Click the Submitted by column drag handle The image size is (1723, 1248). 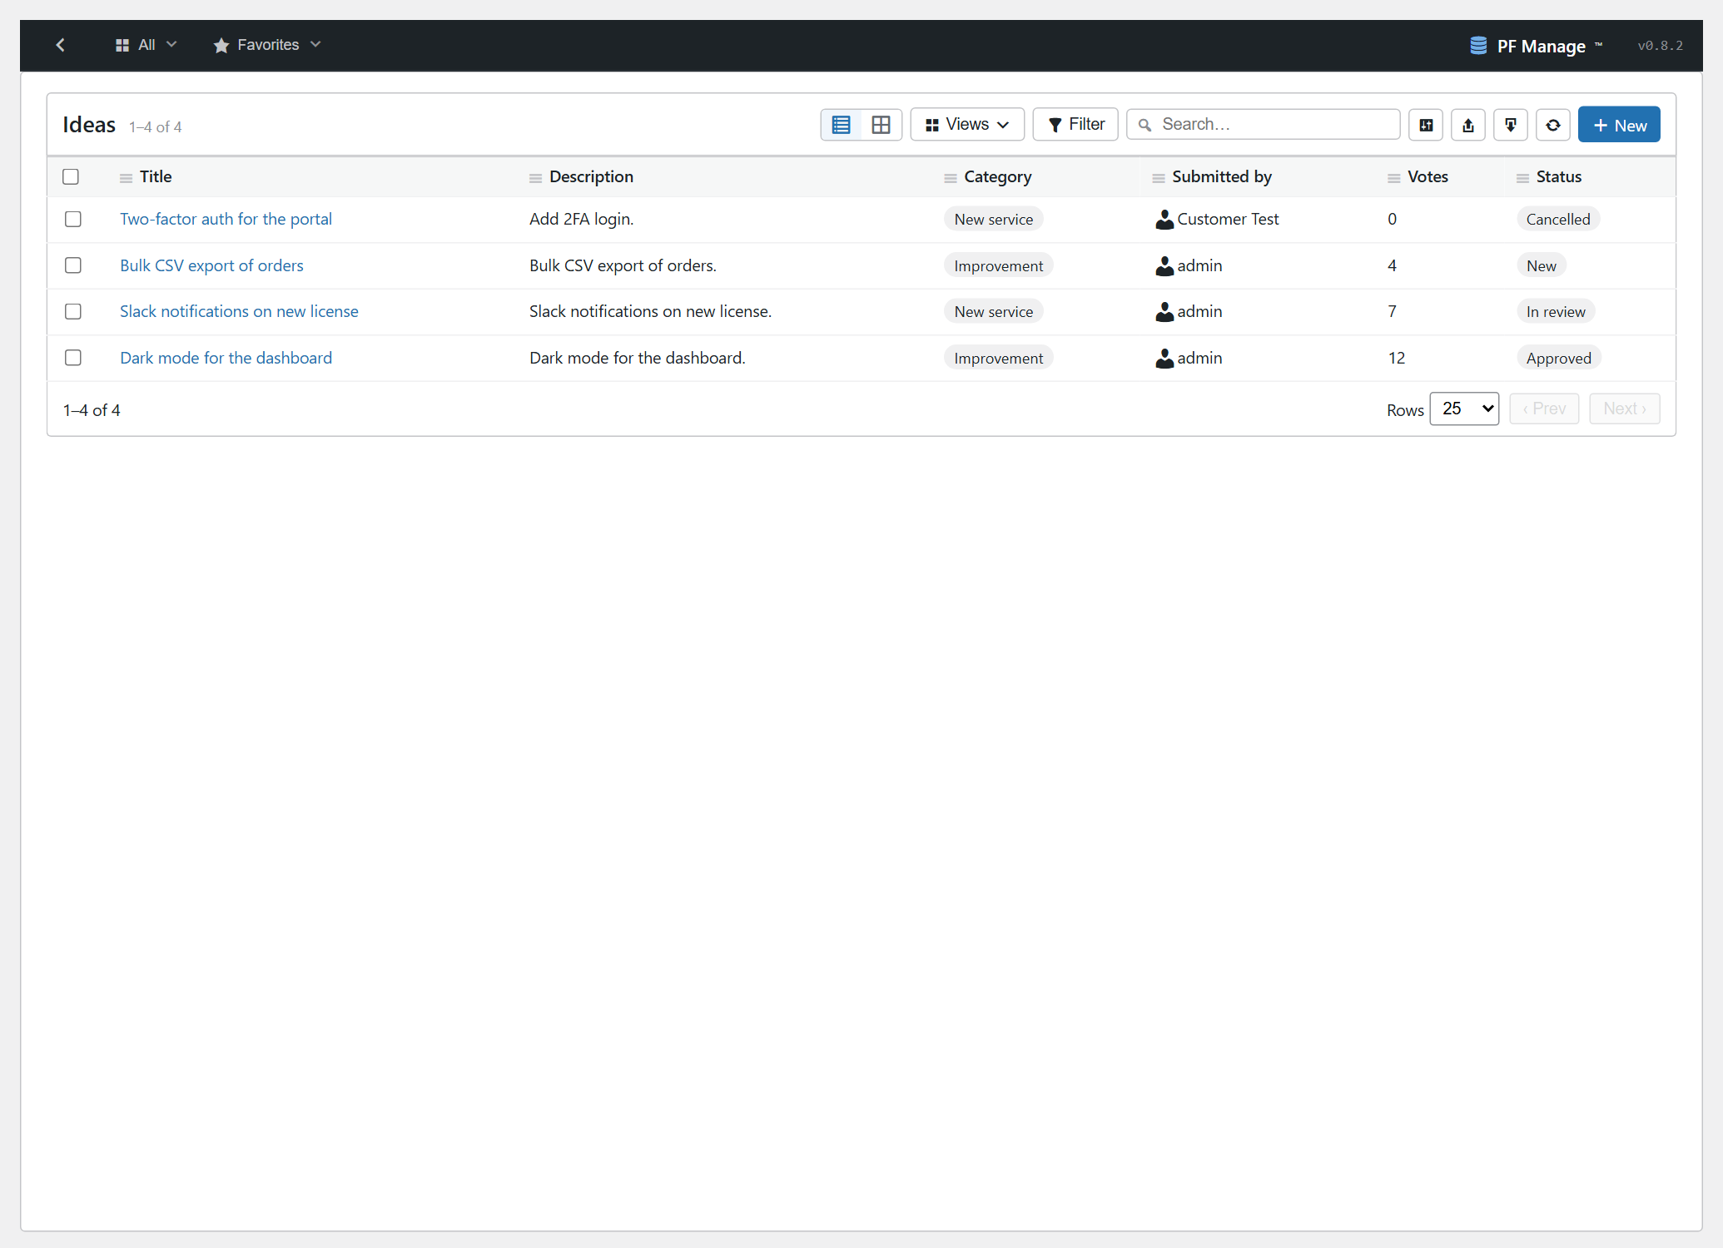point(1158,178)
